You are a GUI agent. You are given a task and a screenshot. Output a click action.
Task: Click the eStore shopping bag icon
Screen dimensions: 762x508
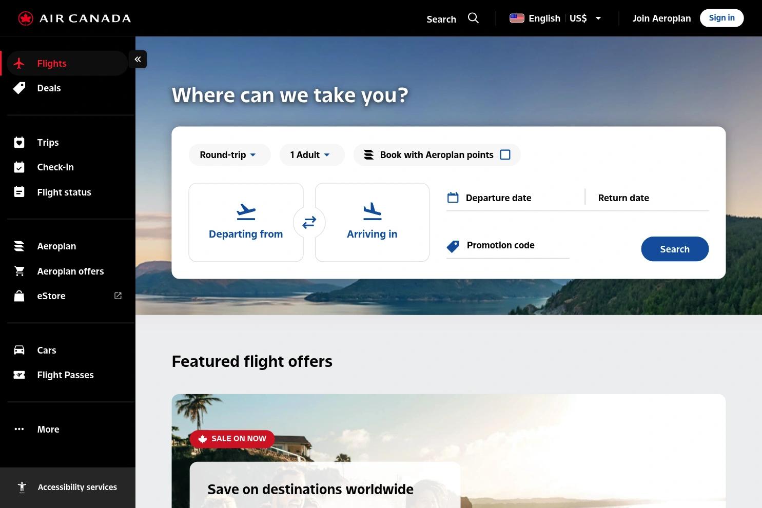click(x=19, y=296)
